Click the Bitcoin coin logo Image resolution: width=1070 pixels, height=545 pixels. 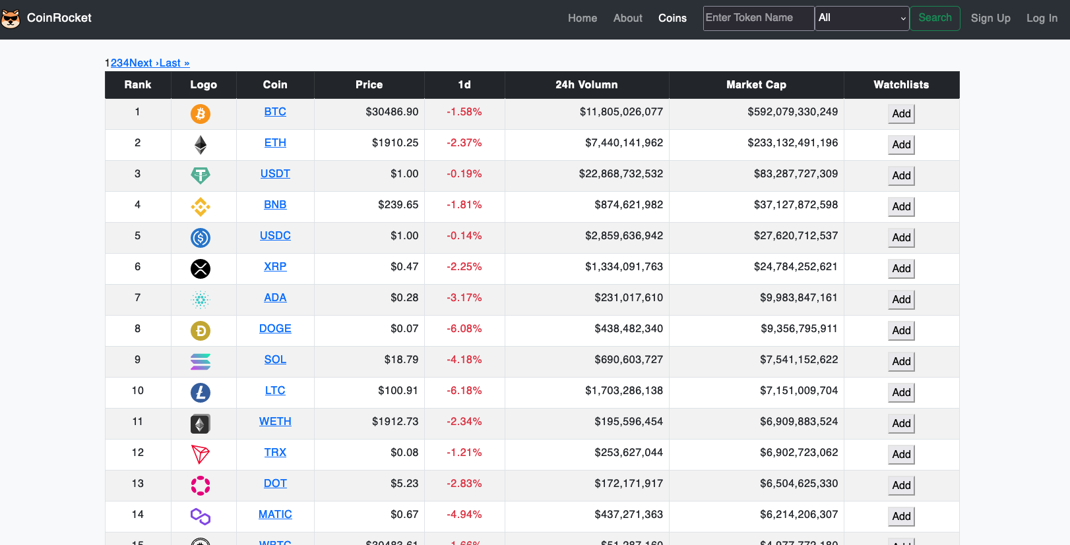tap(201, 114)
